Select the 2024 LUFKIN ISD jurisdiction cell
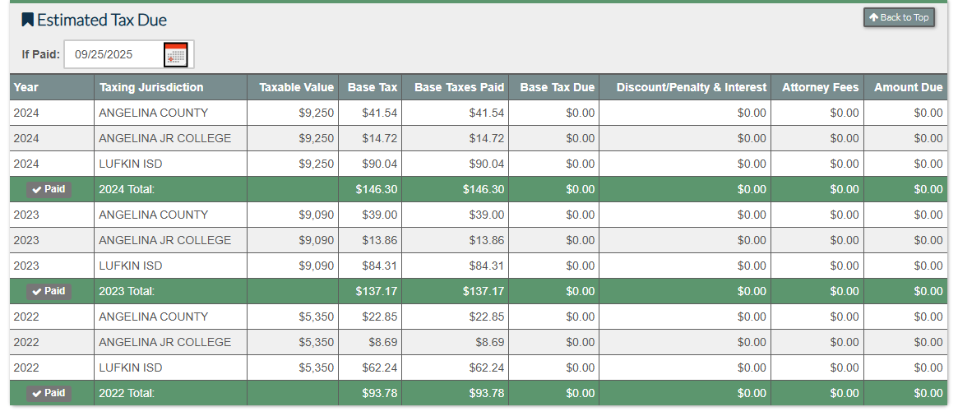The width and height of the screenshot is (958, 416). [x=130, y=164]
